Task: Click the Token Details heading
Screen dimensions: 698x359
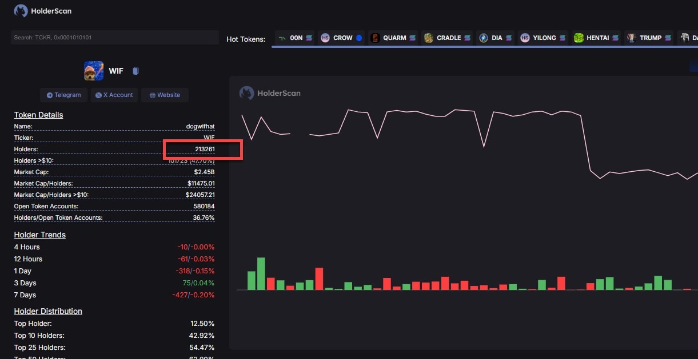Action: [x=38, y=115]
